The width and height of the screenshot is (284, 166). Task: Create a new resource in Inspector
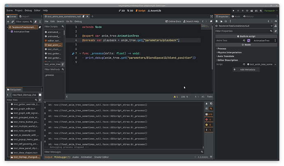click(x=216, y=21)
